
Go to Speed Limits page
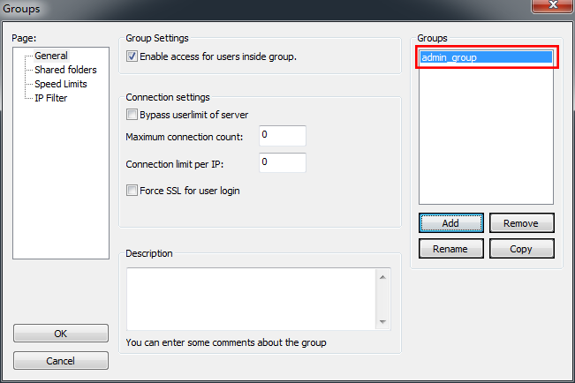pos(60,84)
